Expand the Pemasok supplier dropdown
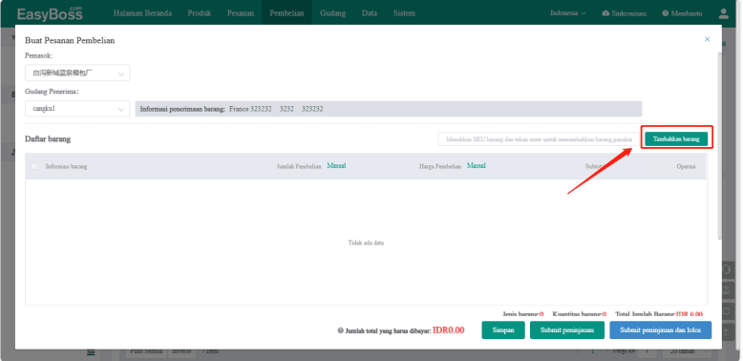The height and width of the screenshot is (361, 743). point(77,74)
